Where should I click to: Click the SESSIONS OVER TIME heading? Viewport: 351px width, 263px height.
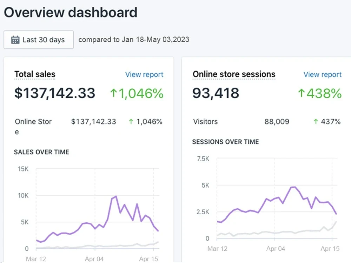click(225, 142)
